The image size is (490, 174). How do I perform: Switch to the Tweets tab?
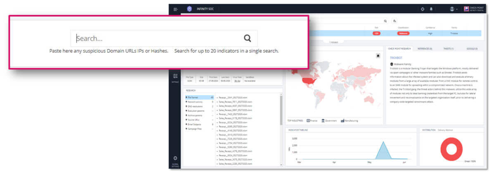448,49
